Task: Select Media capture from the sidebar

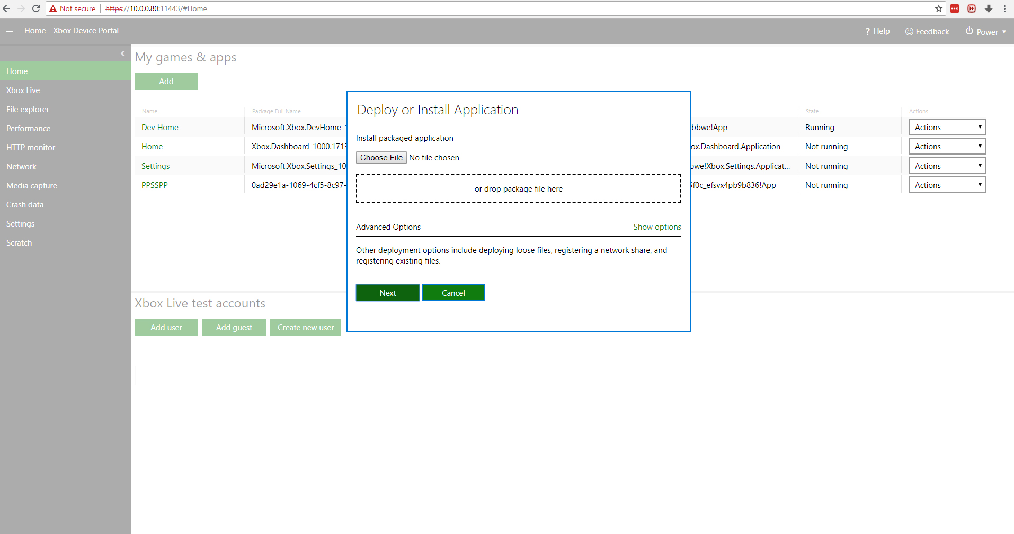Action: click(x=32, y=186)
